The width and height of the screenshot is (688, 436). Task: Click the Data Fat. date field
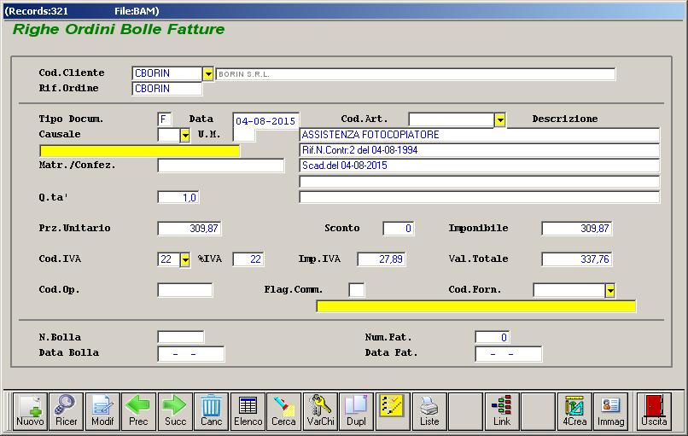tap(509, 353)
